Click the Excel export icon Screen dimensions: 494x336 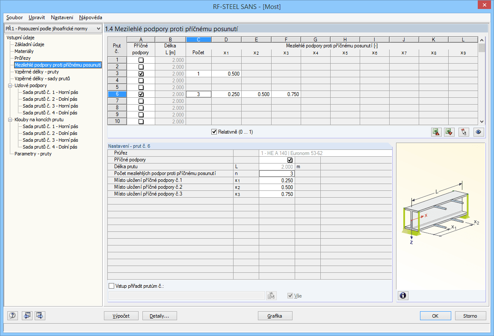[436, 132]
